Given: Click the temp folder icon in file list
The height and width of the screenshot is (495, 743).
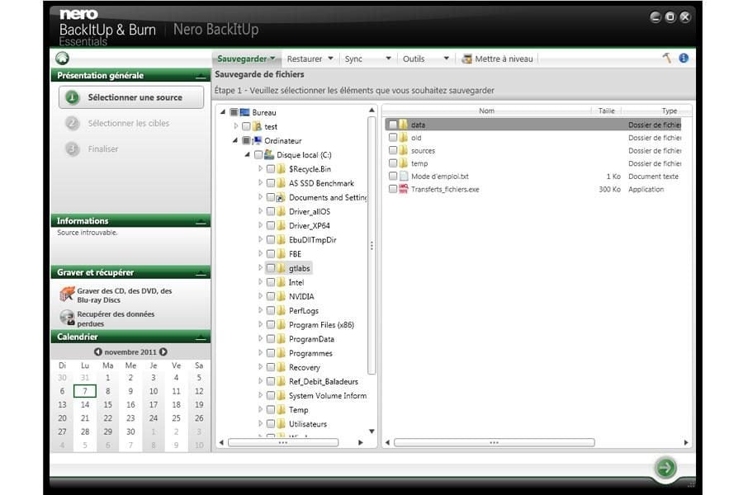Looking at the screenshot, I should pos(403,163).
